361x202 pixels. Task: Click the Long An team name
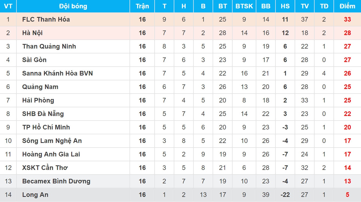(35, 195)
